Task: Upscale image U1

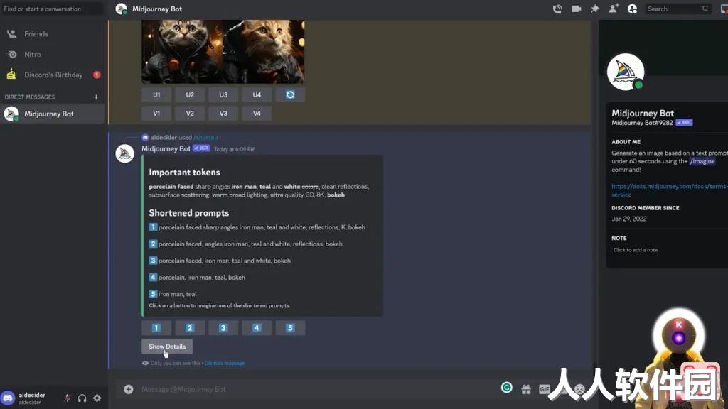Action: (156, 94)
